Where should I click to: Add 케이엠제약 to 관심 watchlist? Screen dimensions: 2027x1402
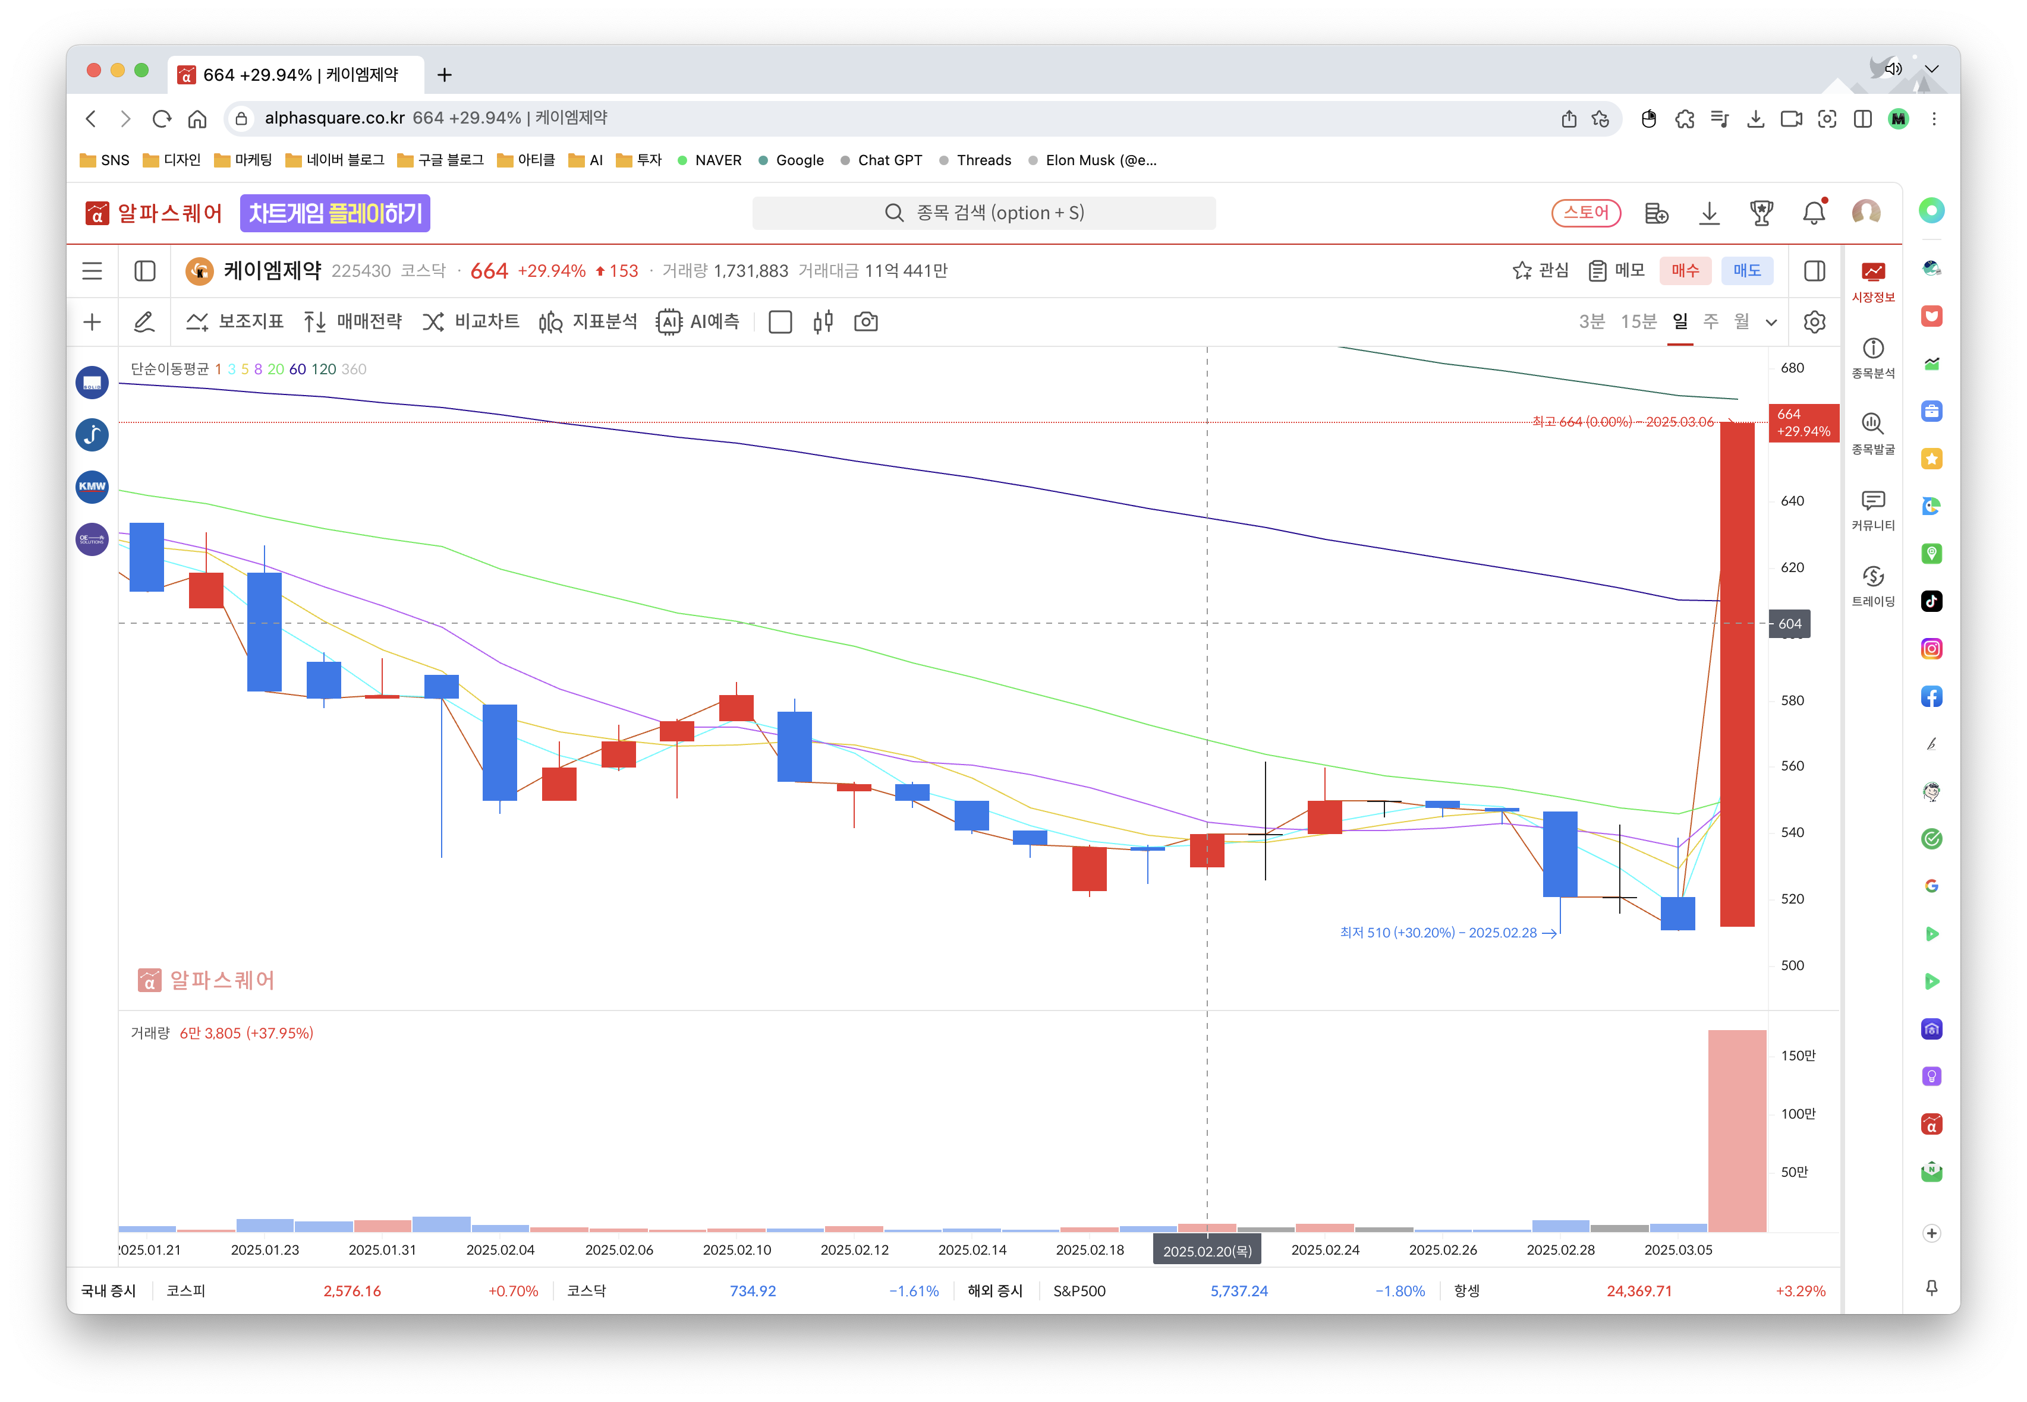click(1540, 271)
